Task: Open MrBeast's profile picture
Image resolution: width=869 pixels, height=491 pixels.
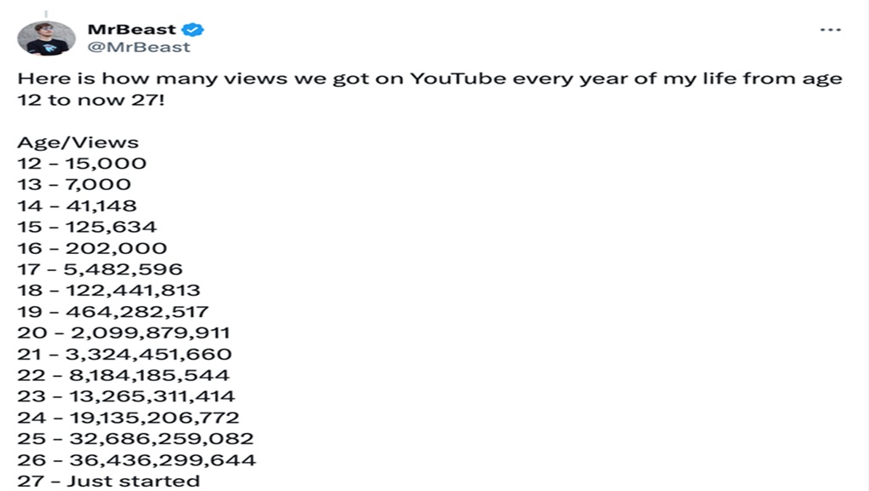Action: (46, 38)
